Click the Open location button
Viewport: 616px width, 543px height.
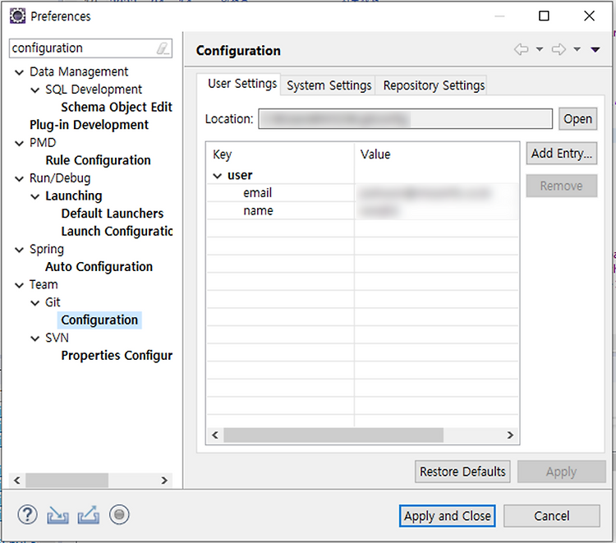tap(577, 118)
